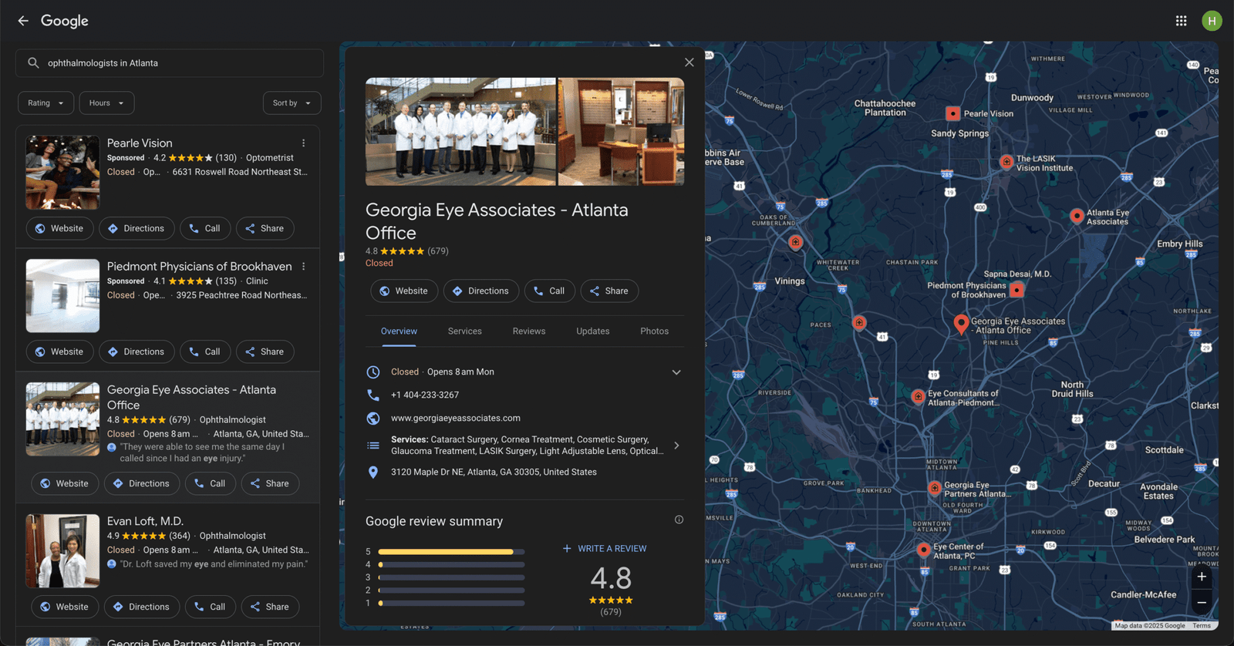Click the phone icon in detail panel overview
The image size is (1234, 646).
click(x=373, y=395)
